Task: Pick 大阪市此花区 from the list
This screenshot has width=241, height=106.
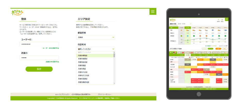Action: coord(83,62)
